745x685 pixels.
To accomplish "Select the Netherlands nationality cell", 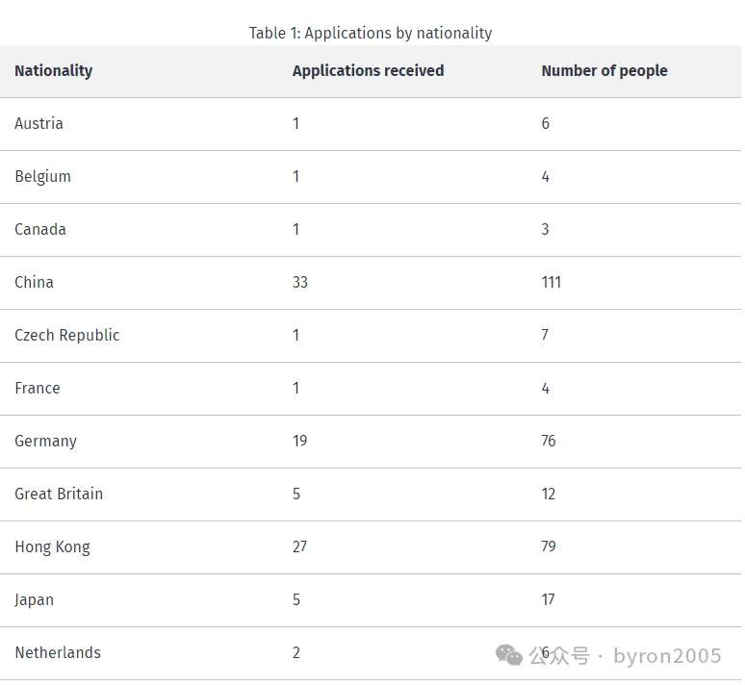I will pyautogui.click(x=58, y=652).
